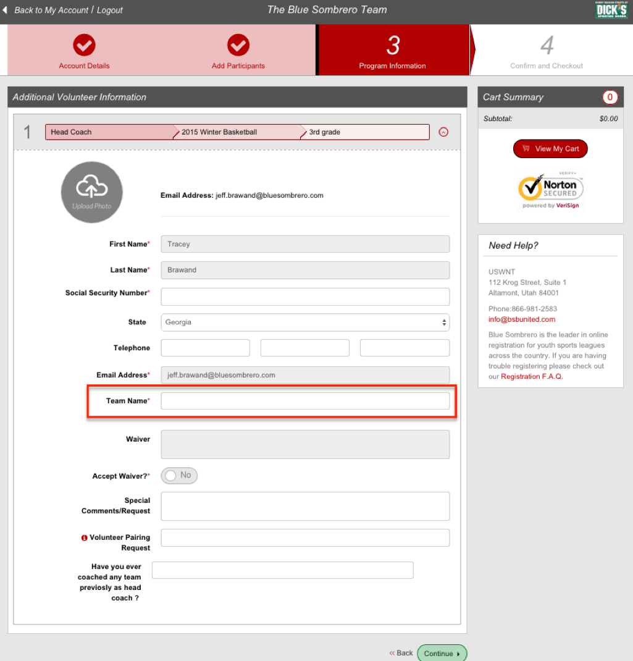The width and height of the screenshot is (633, 661).
Task: Click the Norton Secured badge
Action: 551,190
